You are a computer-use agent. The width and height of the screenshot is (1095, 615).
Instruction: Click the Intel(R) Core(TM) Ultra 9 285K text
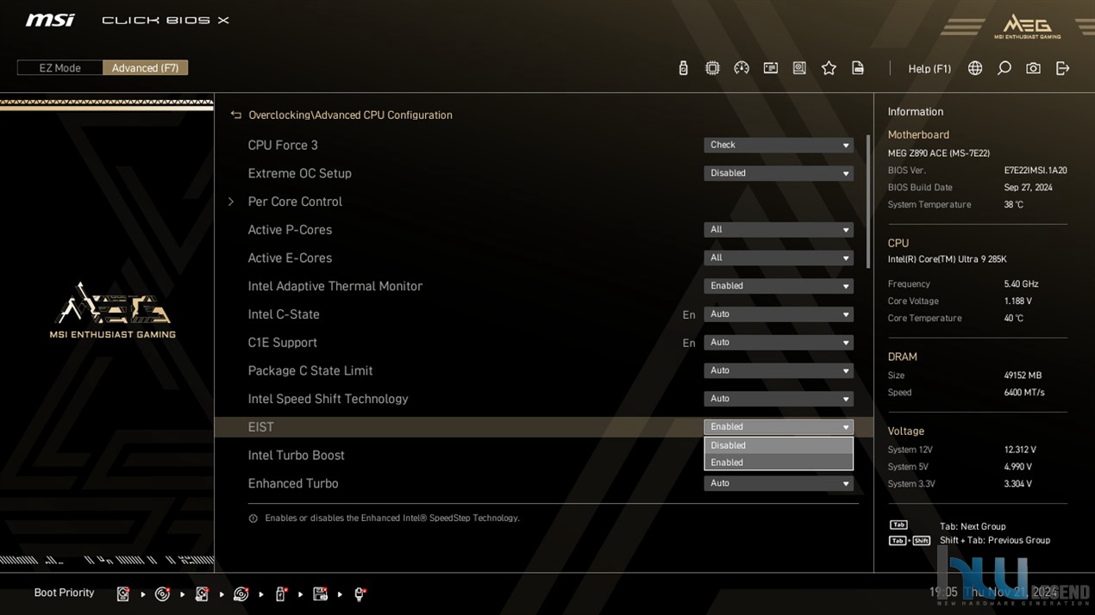947,259
